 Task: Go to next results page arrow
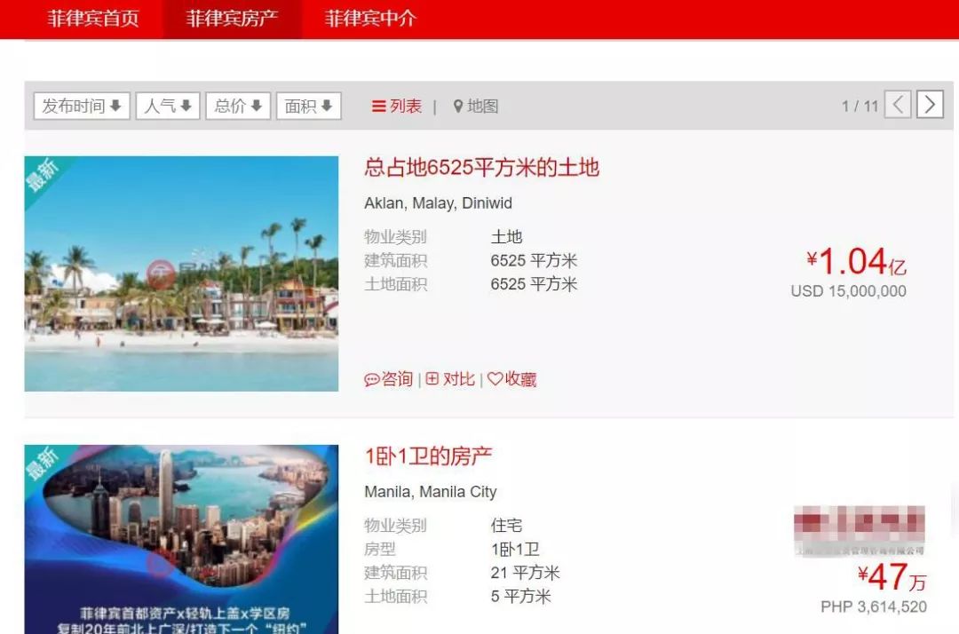click(930, 105)
